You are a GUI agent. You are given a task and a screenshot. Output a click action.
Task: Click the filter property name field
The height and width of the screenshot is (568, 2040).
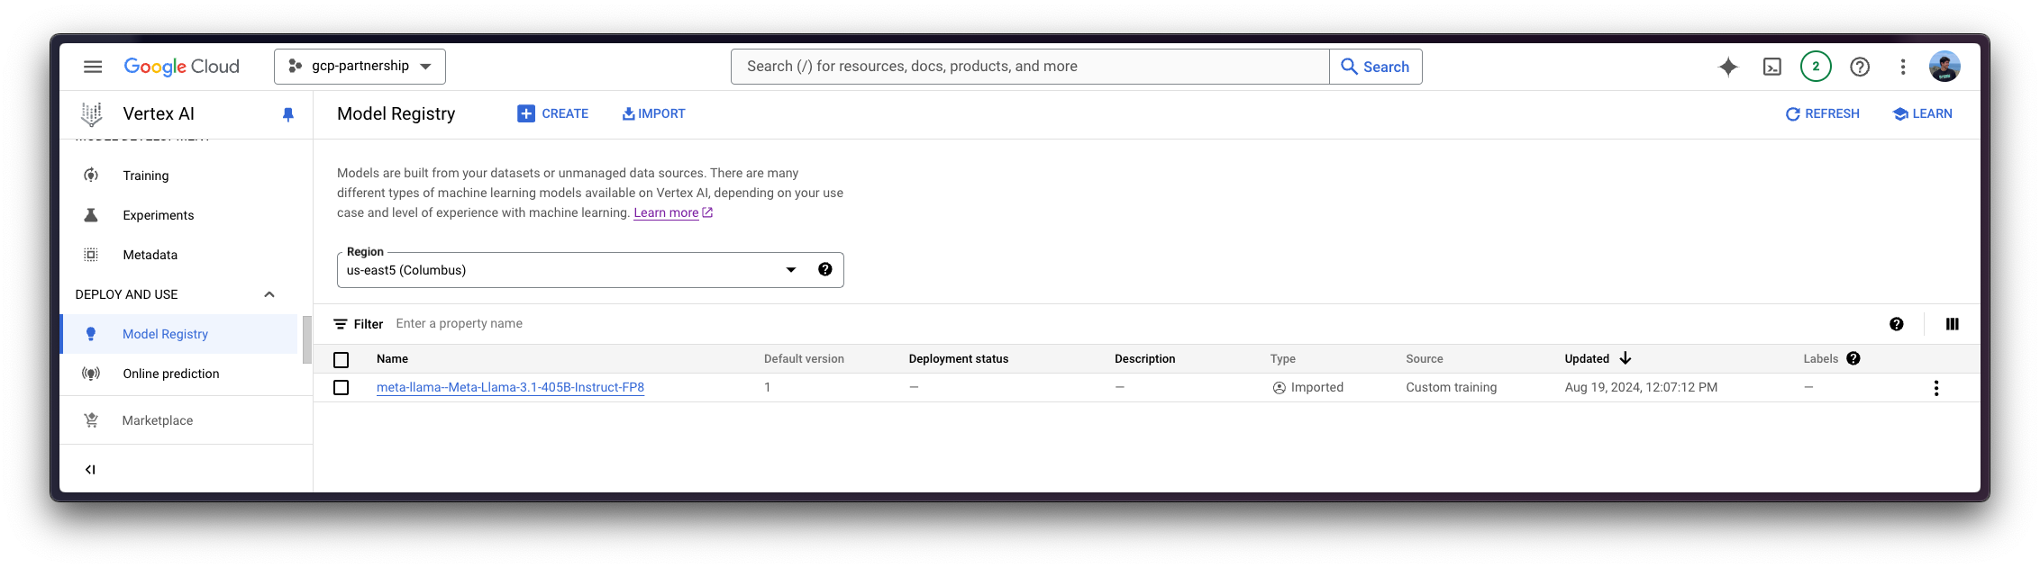coord(460,324)
